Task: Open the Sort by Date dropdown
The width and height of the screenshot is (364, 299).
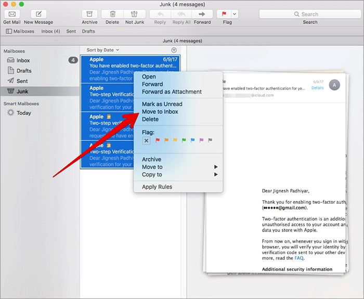Action: [x=103, y=50]
